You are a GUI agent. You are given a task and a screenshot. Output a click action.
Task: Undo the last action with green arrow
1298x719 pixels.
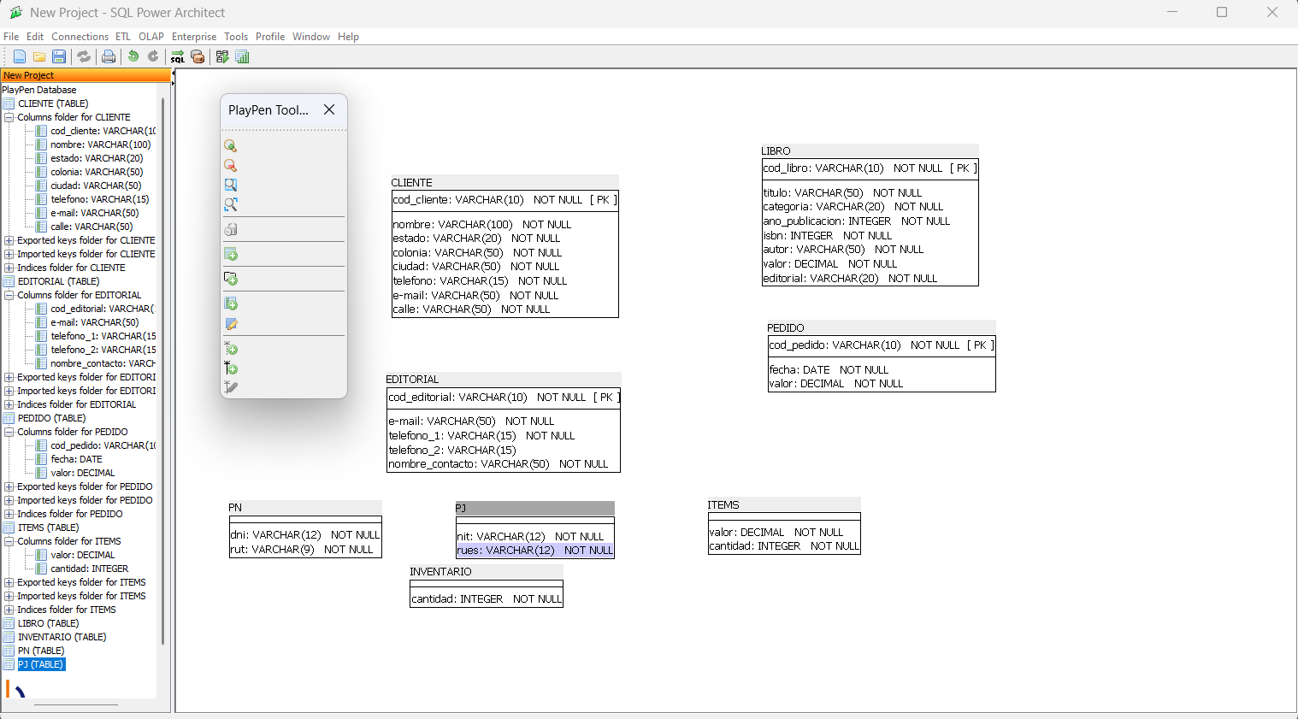[x=133, y=56]
